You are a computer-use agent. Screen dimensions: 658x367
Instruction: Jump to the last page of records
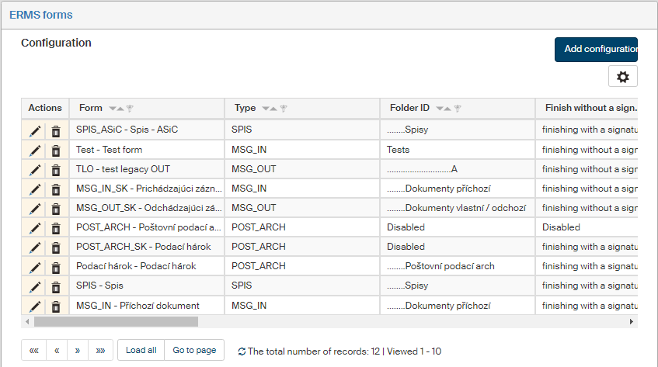tap(101, 350)
